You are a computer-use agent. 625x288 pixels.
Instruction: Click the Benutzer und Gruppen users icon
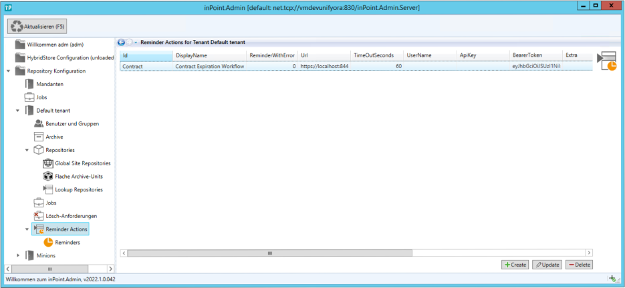(39, 123)
